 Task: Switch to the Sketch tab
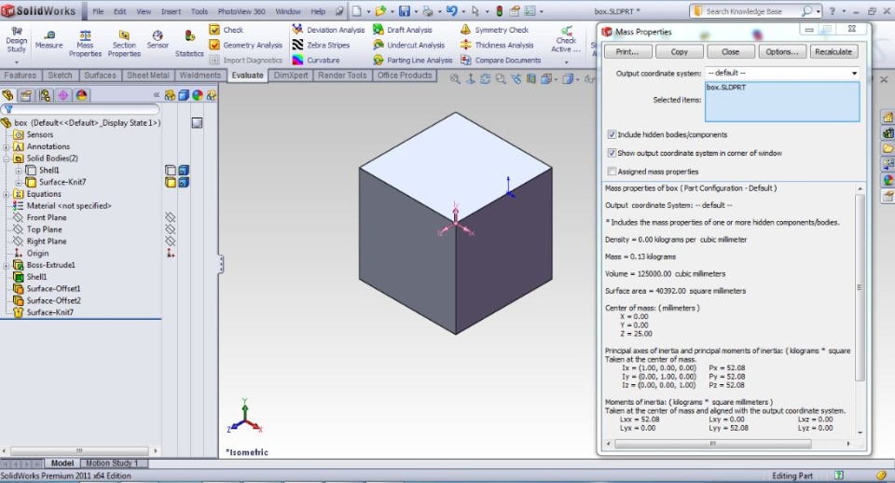coord(60,76)
